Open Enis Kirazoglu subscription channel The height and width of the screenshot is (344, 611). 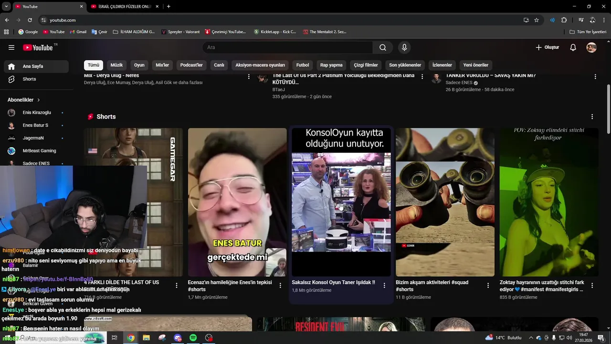36,113
